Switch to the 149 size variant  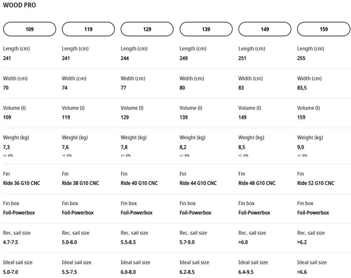pyautogui.click(x=265, y=29)
